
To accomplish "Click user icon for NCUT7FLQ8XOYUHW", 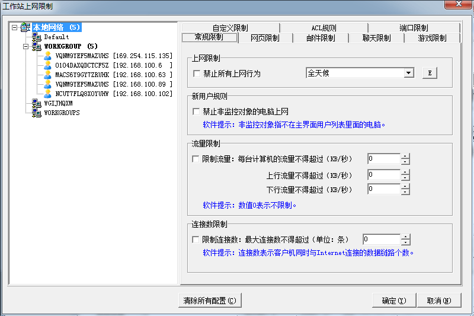I will (x=47, y=94).
